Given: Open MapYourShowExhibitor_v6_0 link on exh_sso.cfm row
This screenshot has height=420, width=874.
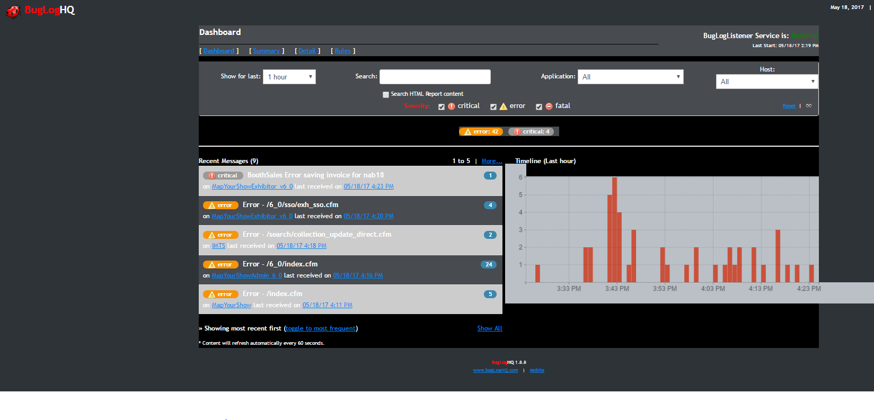Looking at the screenshot, I should tap(252, 216).
